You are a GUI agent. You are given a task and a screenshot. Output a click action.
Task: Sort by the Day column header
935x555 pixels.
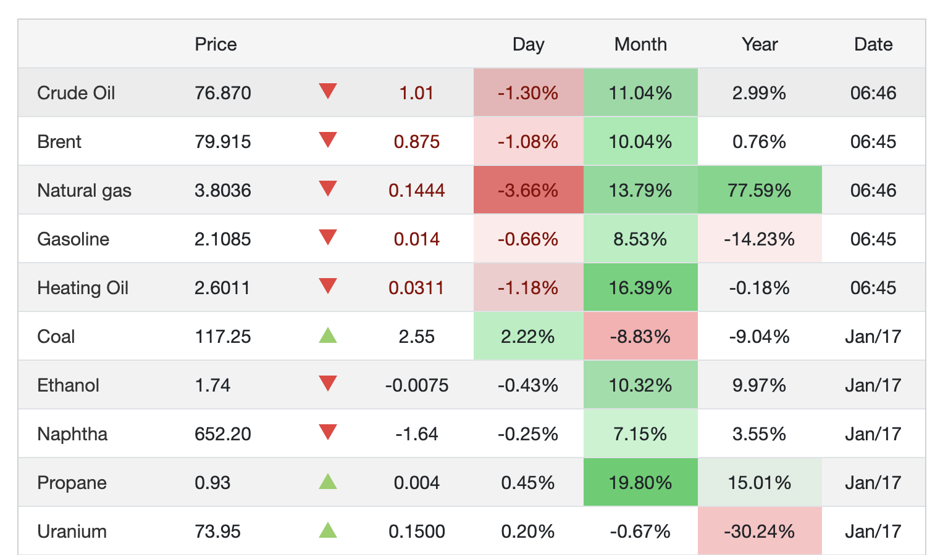(528, 44)
